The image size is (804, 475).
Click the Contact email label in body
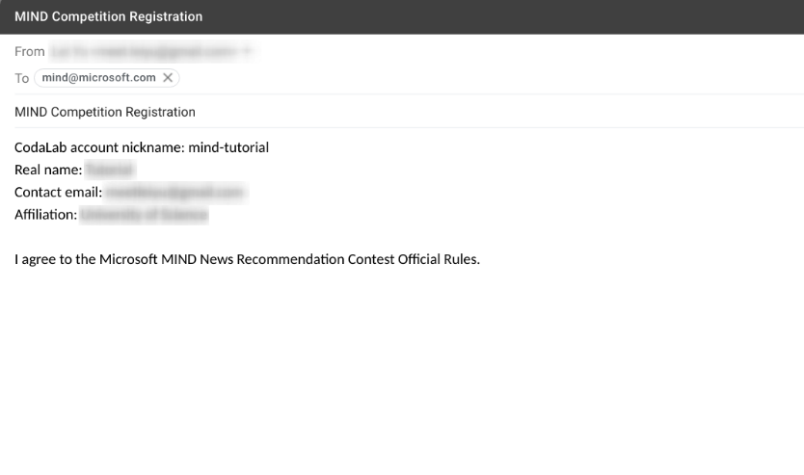(58, 192)
